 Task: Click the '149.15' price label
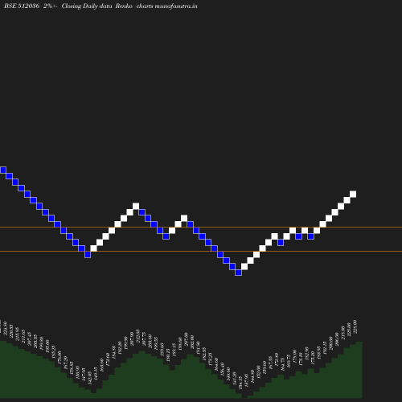click(x=96, y=374)
